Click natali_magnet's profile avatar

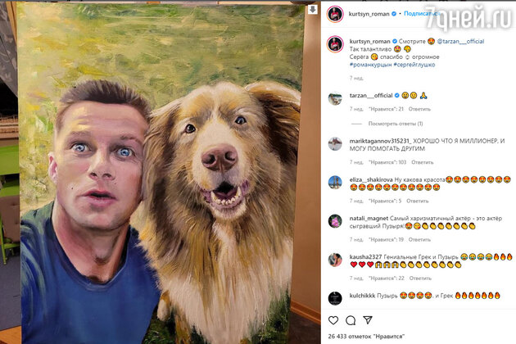[x=335, y=221]
